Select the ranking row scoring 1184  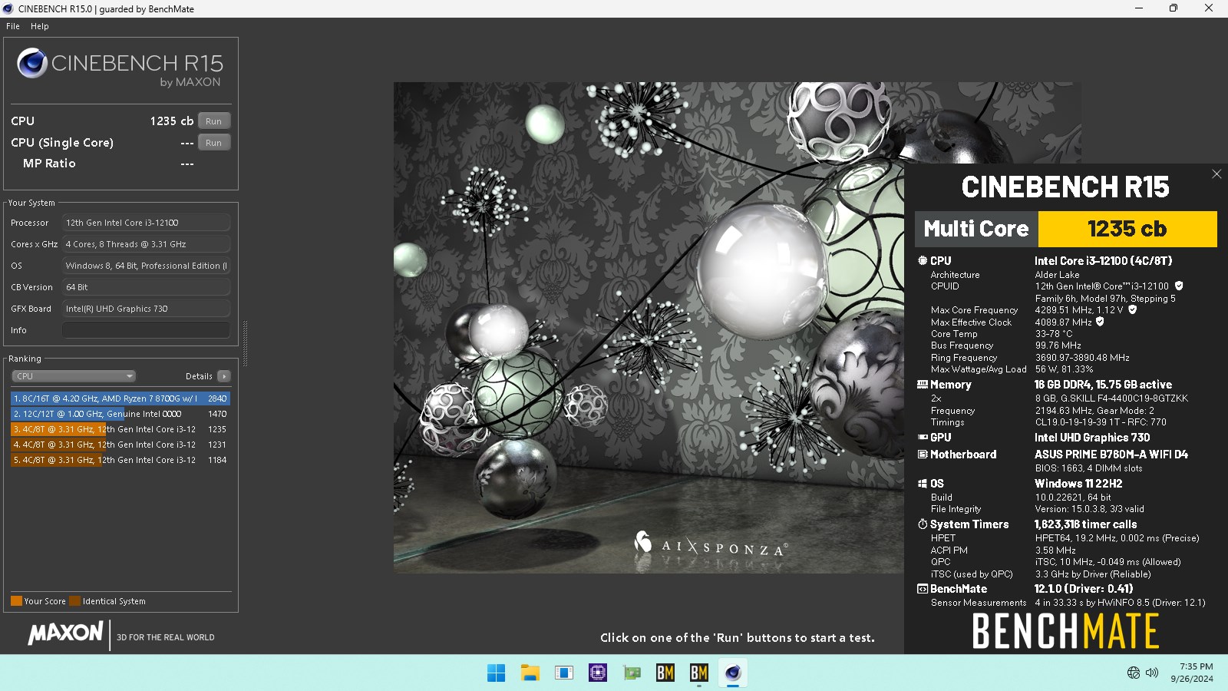120,460
